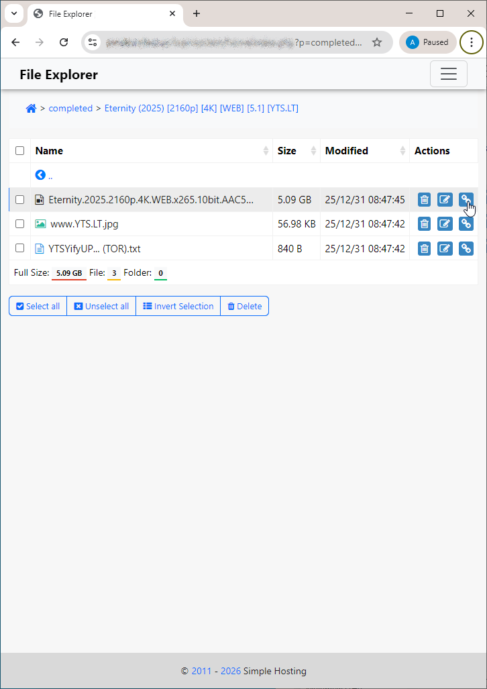Open the completed breadcrumb link
487x689 pixels.
70,109
